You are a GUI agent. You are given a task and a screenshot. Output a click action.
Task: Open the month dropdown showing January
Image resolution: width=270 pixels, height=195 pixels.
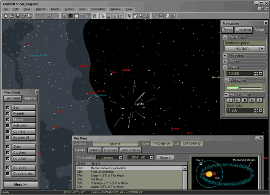coord(121,158)
